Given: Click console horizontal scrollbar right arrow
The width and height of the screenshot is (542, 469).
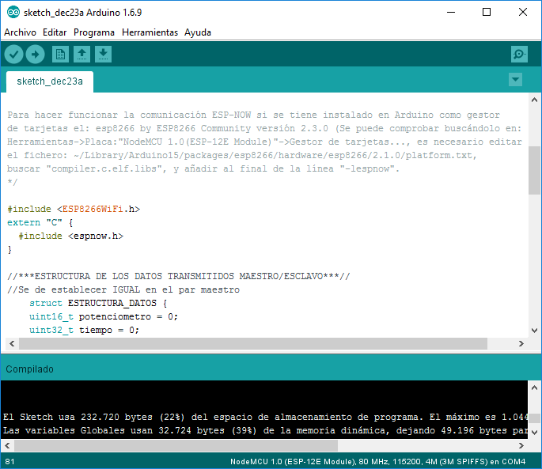Looking at the screenshot, I should (521, 446).
